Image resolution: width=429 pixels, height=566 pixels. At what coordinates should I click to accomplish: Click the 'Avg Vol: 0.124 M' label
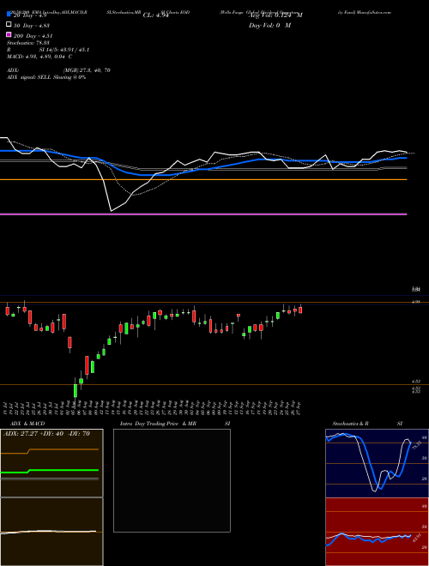coord(275,15)
